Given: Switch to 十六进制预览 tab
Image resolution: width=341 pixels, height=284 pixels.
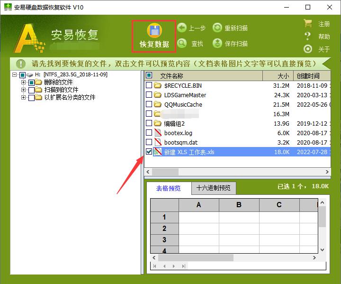Looking at the screenshot, I should 213,188.
